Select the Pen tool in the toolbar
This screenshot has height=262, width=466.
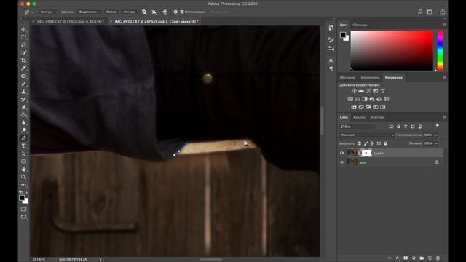tap(23, 138)
